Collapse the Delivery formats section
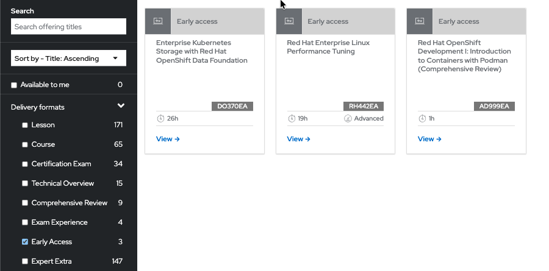Image resolution: width=549 pixels, height=271 pixels. click(121, 107)
